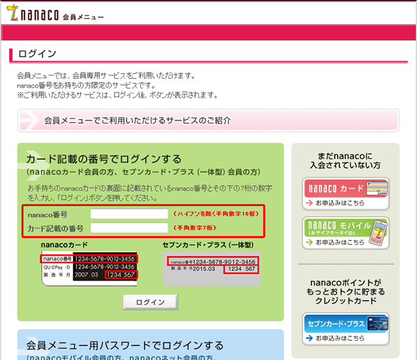Click the nanaco giraffe logo
417x360 pixels.
point(12,13)
